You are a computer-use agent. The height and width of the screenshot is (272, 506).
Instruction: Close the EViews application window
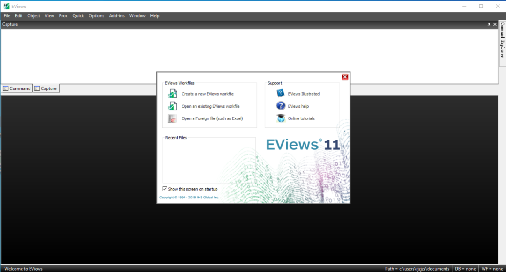click(x=498, y=6)
